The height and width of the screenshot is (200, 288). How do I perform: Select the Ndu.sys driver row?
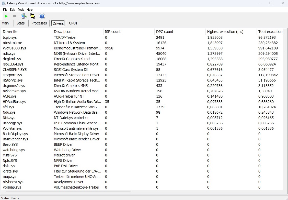[x=142, y=112]
